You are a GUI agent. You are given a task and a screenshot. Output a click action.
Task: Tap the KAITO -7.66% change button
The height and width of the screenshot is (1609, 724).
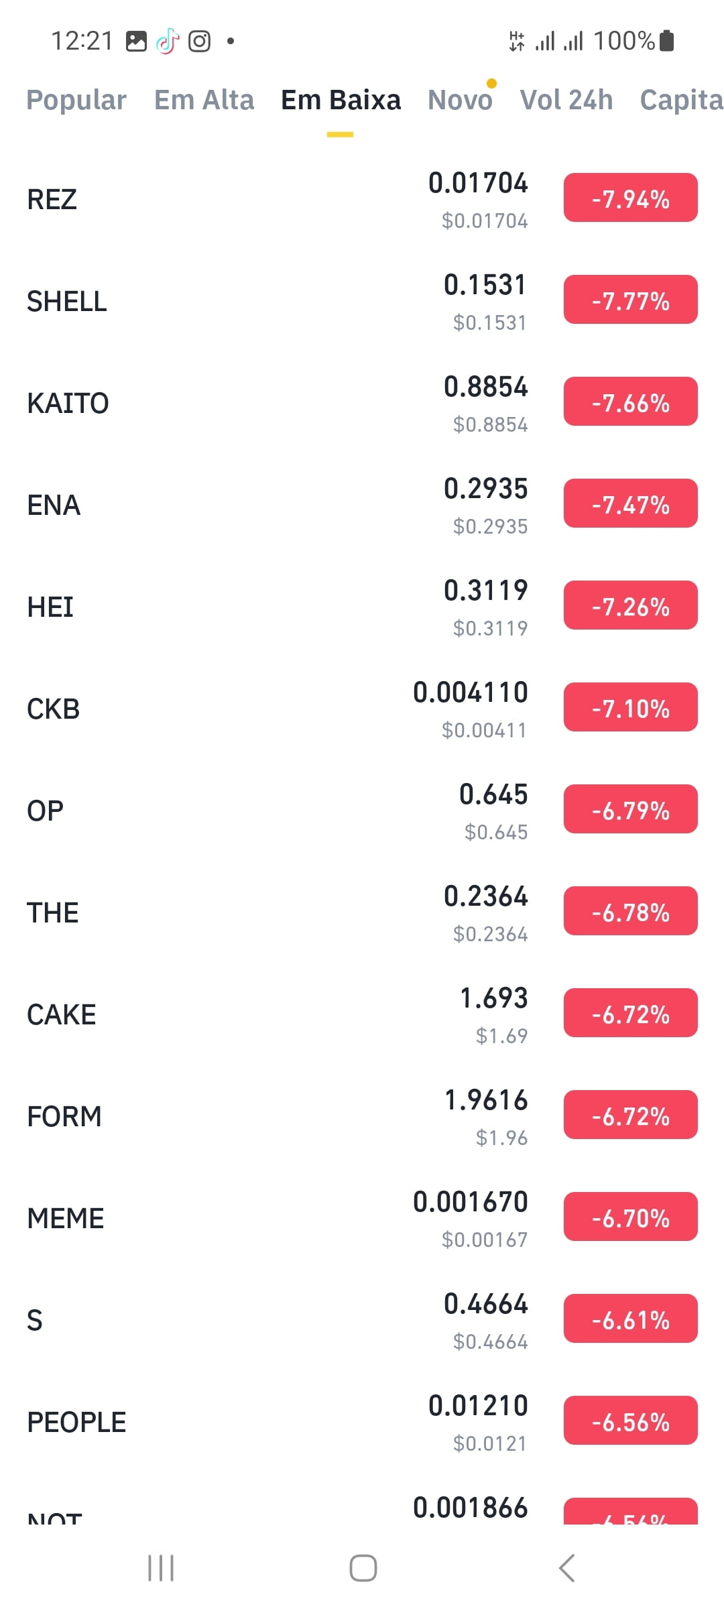[x=630, y=402]
